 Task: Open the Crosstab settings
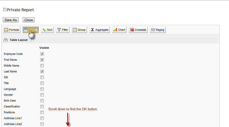(138, 30)
